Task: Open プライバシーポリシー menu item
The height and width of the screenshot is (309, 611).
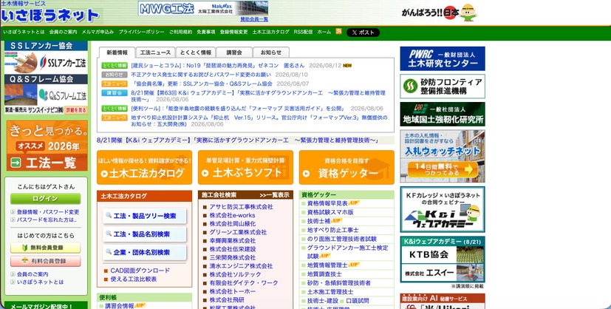Action: (x=141, y=32)
